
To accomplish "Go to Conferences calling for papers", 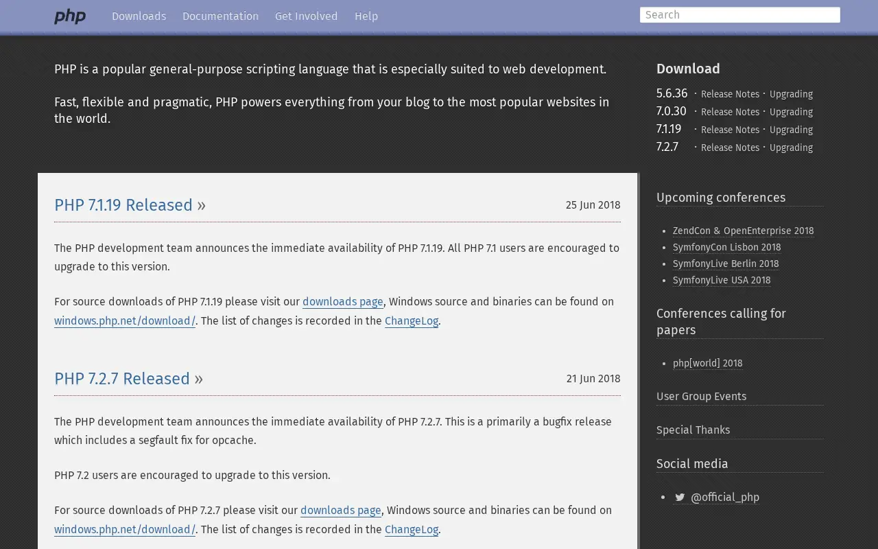I will tap(721, 322).
